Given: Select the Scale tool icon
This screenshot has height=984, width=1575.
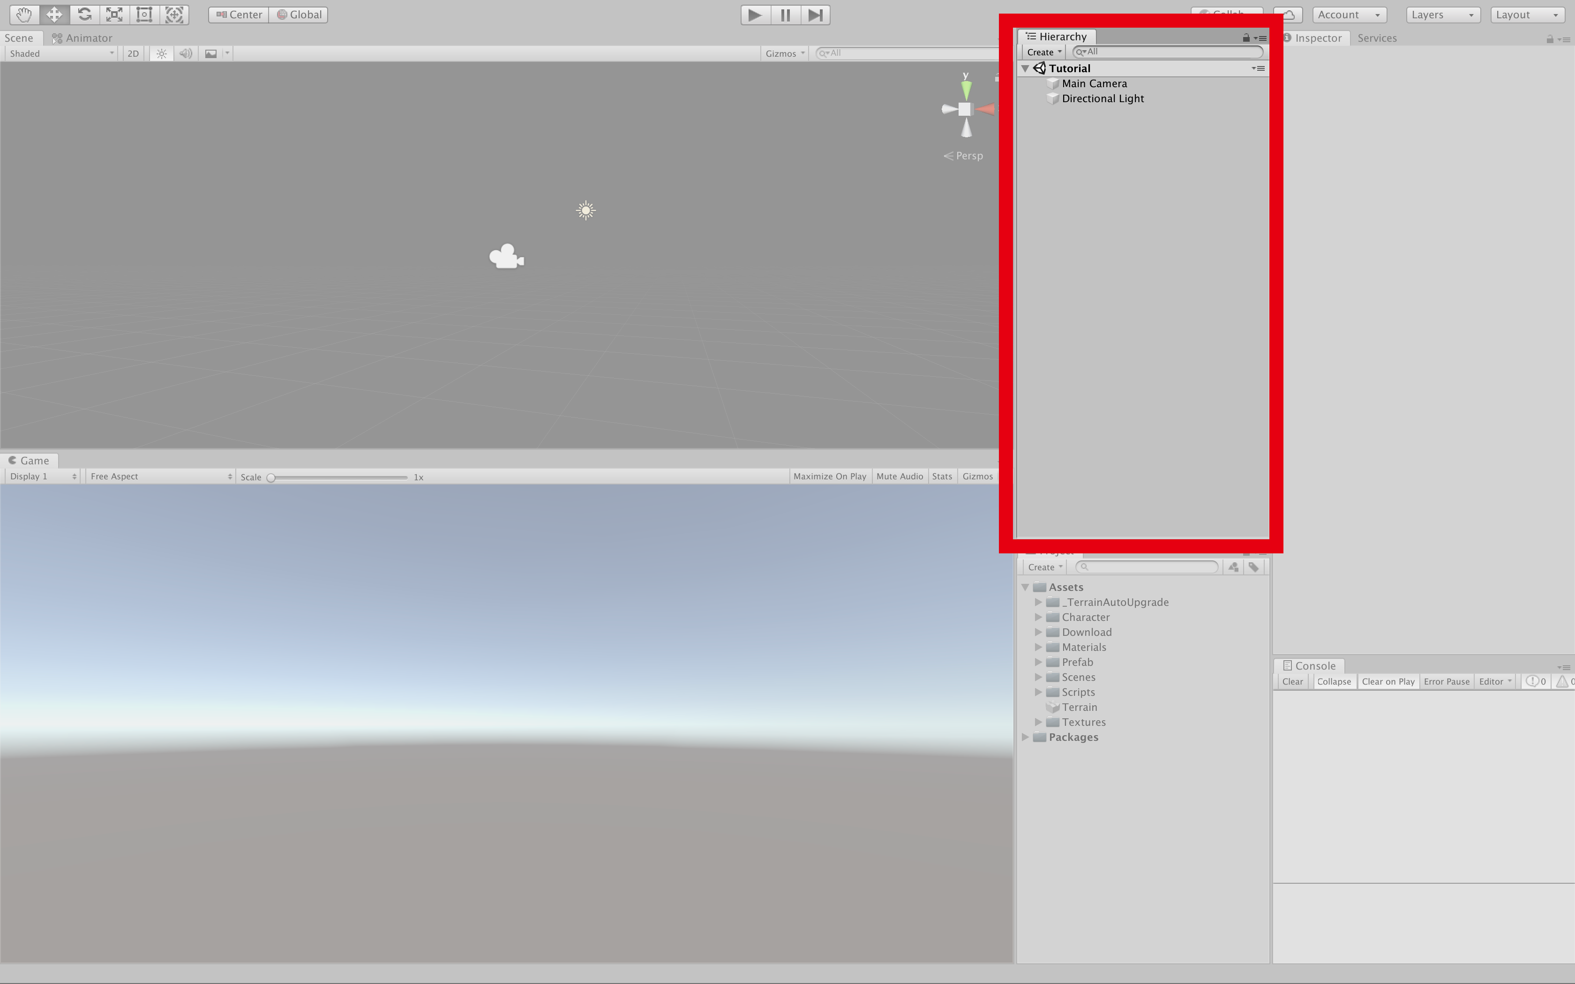Looking at the screenshot, I should [114, 15].
